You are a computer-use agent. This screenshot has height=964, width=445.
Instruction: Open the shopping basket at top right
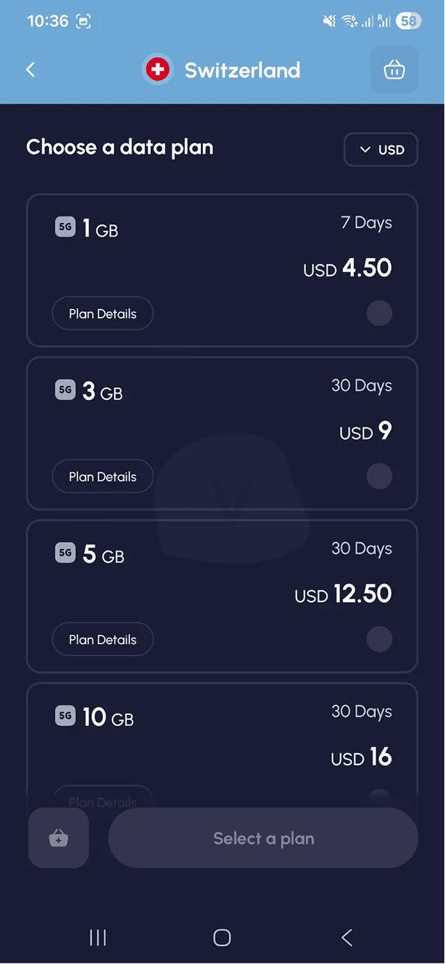394,70
